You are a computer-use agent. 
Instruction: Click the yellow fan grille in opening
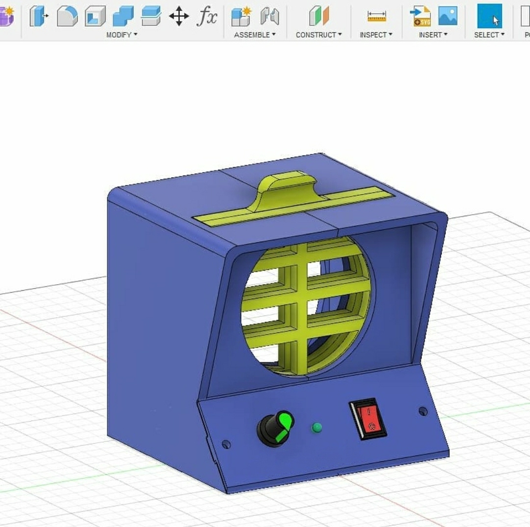(306, 306)
